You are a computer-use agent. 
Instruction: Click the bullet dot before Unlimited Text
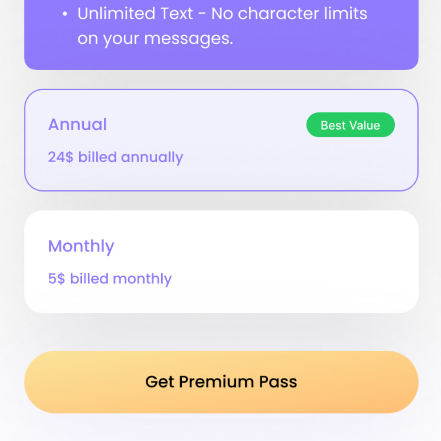pyautogui.click(x=65, y=14)
